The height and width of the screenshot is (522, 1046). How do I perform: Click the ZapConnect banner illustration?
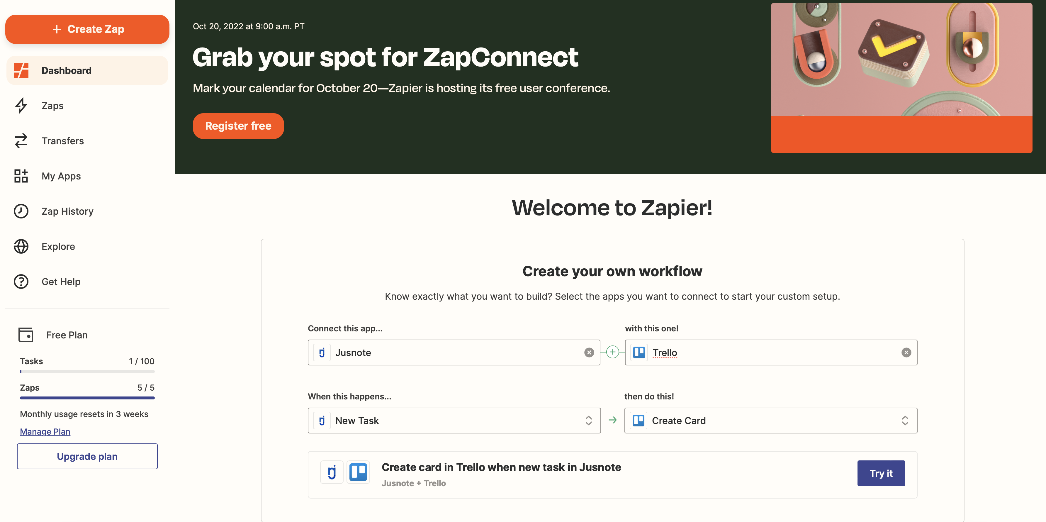[x=901, y=78]
